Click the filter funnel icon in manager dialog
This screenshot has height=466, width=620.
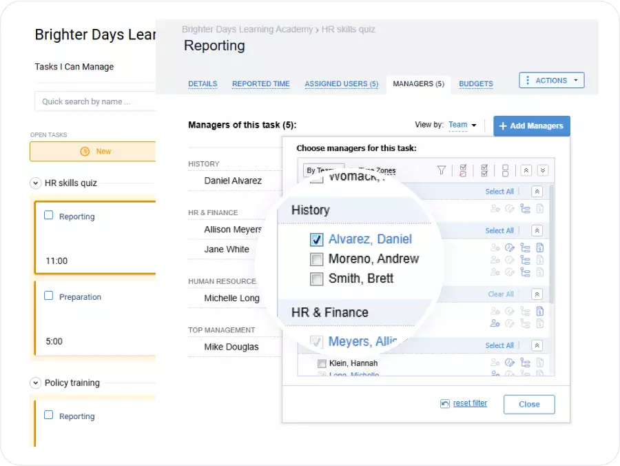tap(441, 170)
